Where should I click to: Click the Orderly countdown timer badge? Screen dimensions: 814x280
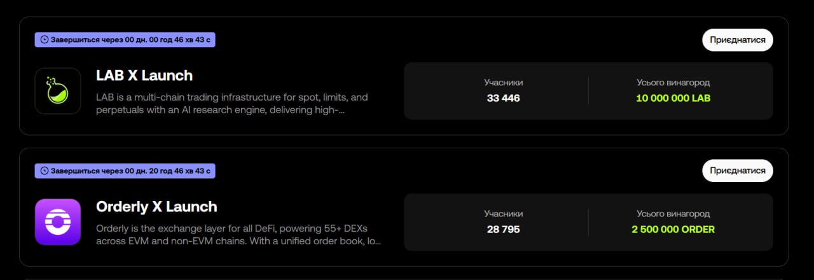pos(125,171)
